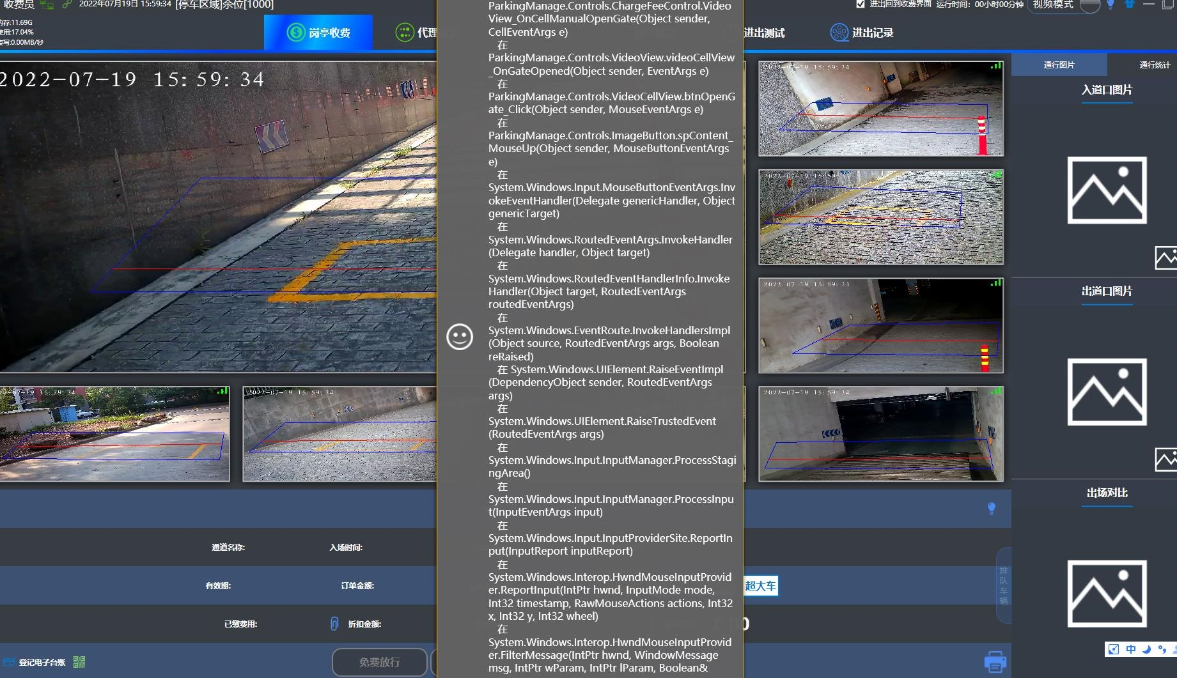Click the 超大车 button
The width and height of the screenshot is (1177, 678).
point(761,586)
